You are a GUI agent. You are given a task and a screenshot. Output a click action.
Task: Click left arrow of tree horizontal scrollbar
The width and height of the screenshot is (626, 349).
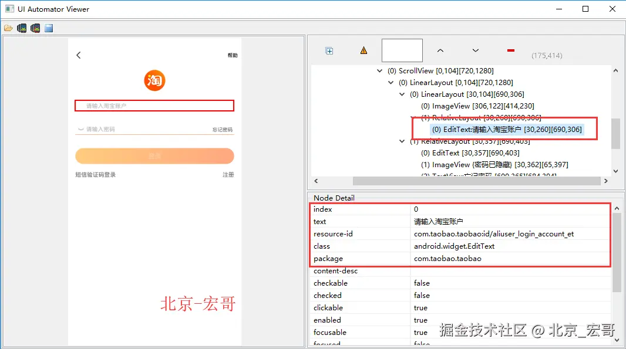(316, 181)
